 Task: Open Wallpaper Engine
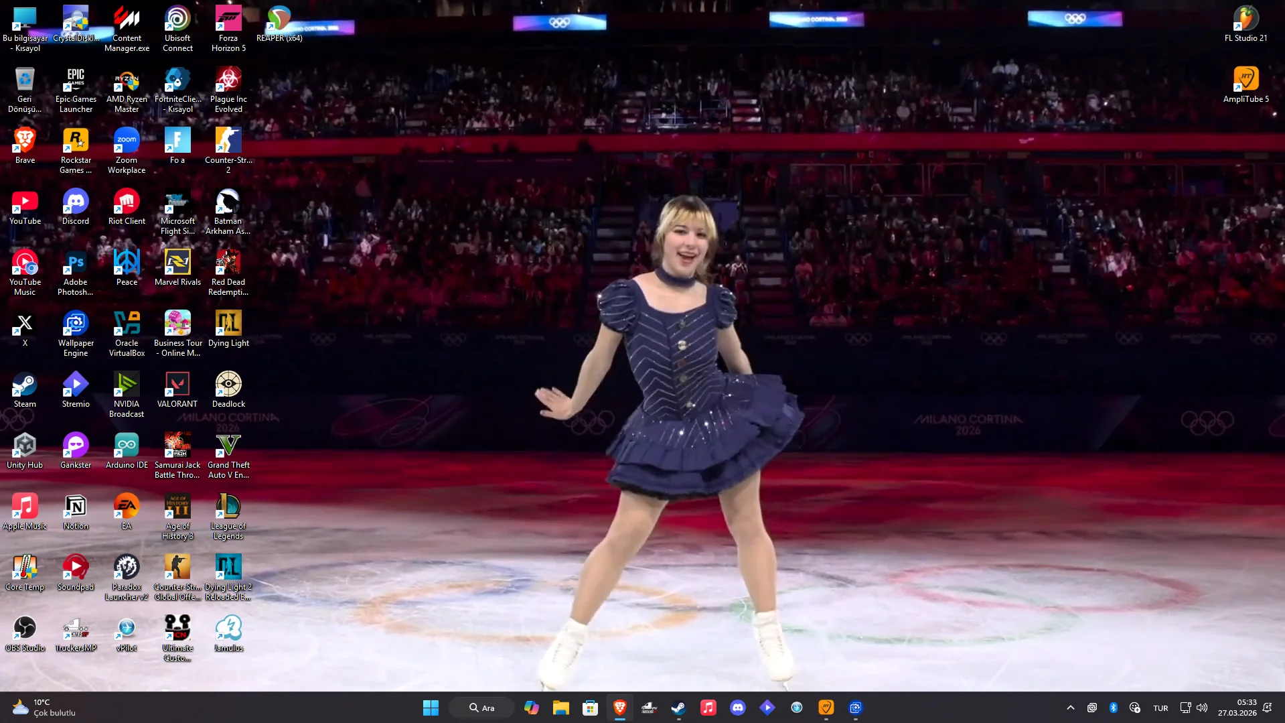[x=75, y=324]
